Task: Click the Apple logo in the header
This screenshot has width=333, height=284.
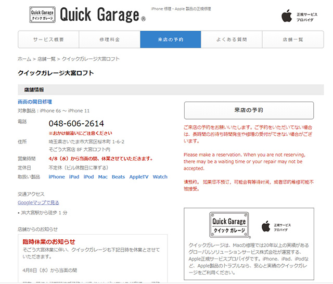Action: [x=287, y=16]
